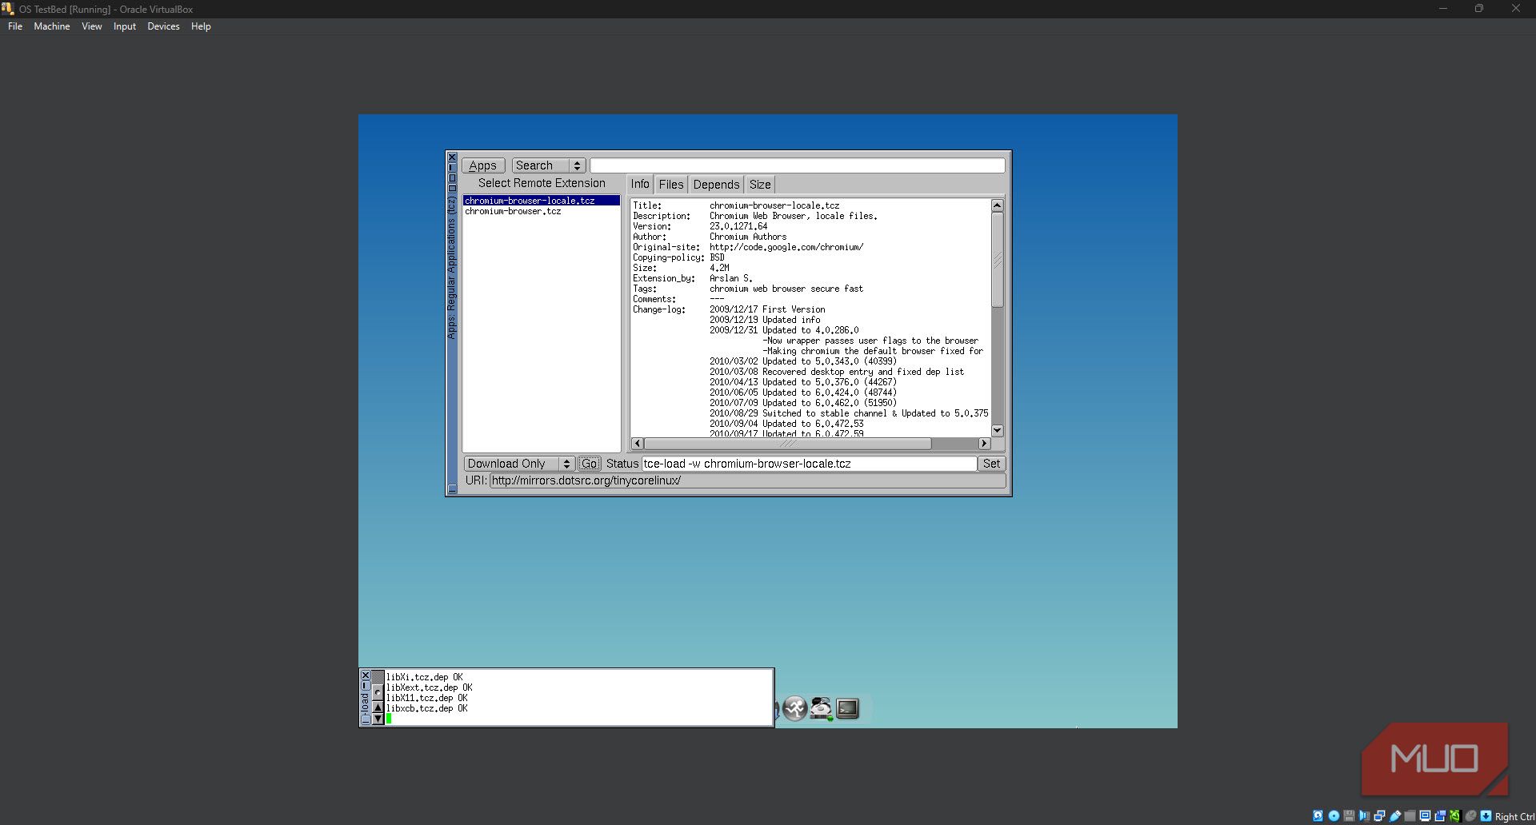This screenshot has width=1536, height=825.
Task: Switch to the Size tab
Action: [760, 185]
